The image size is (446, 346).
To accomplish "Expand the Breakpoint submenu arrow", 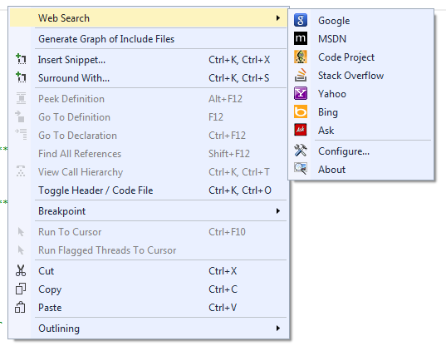I will click(x=278, y=210).
